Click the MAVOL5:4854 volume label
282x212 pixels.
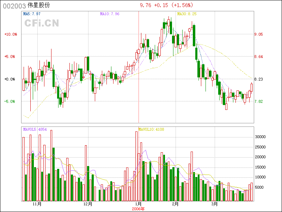click(35, 129)
